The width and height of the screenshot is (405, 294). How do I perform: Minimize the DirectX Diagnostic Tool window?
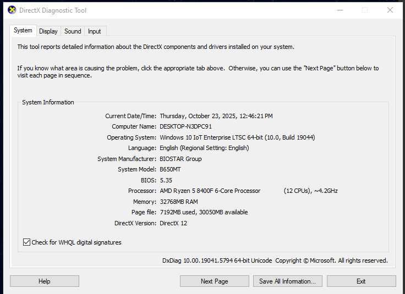click(x=339, y=10)
